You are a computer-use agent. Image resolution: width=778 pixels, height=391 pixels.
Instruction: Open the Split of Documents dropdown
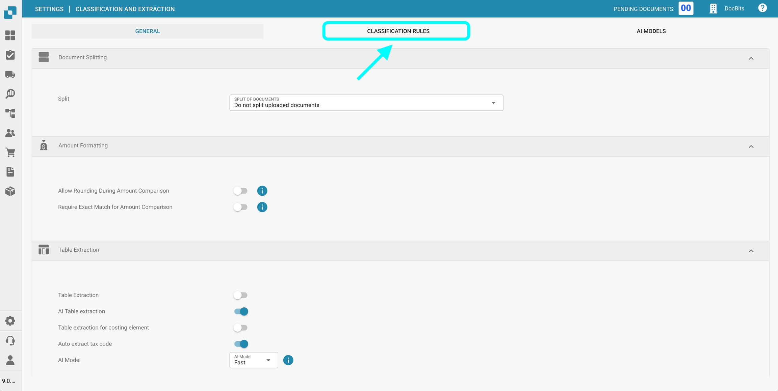click(366, 103)
